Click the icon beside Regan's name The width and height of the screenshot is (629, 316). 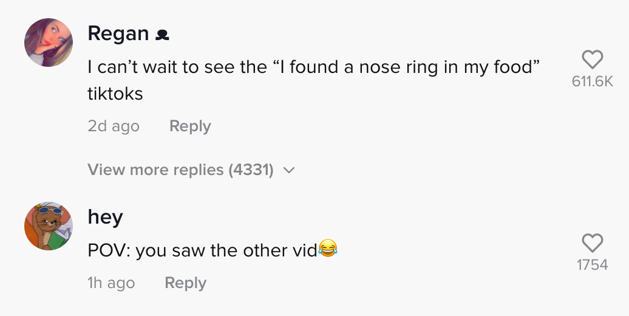coord(162,35)
